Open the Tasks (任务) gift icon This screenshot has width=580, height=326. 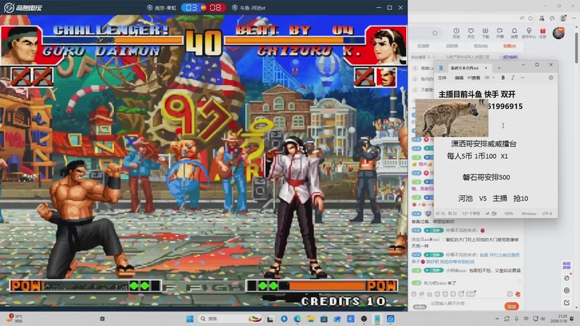[x=542, y=33]
